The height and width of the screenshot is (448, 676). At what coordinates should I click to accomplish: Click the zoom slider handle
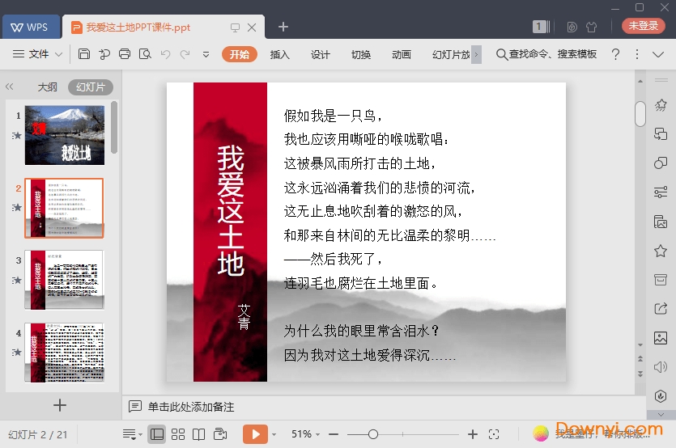coord(373,434)
